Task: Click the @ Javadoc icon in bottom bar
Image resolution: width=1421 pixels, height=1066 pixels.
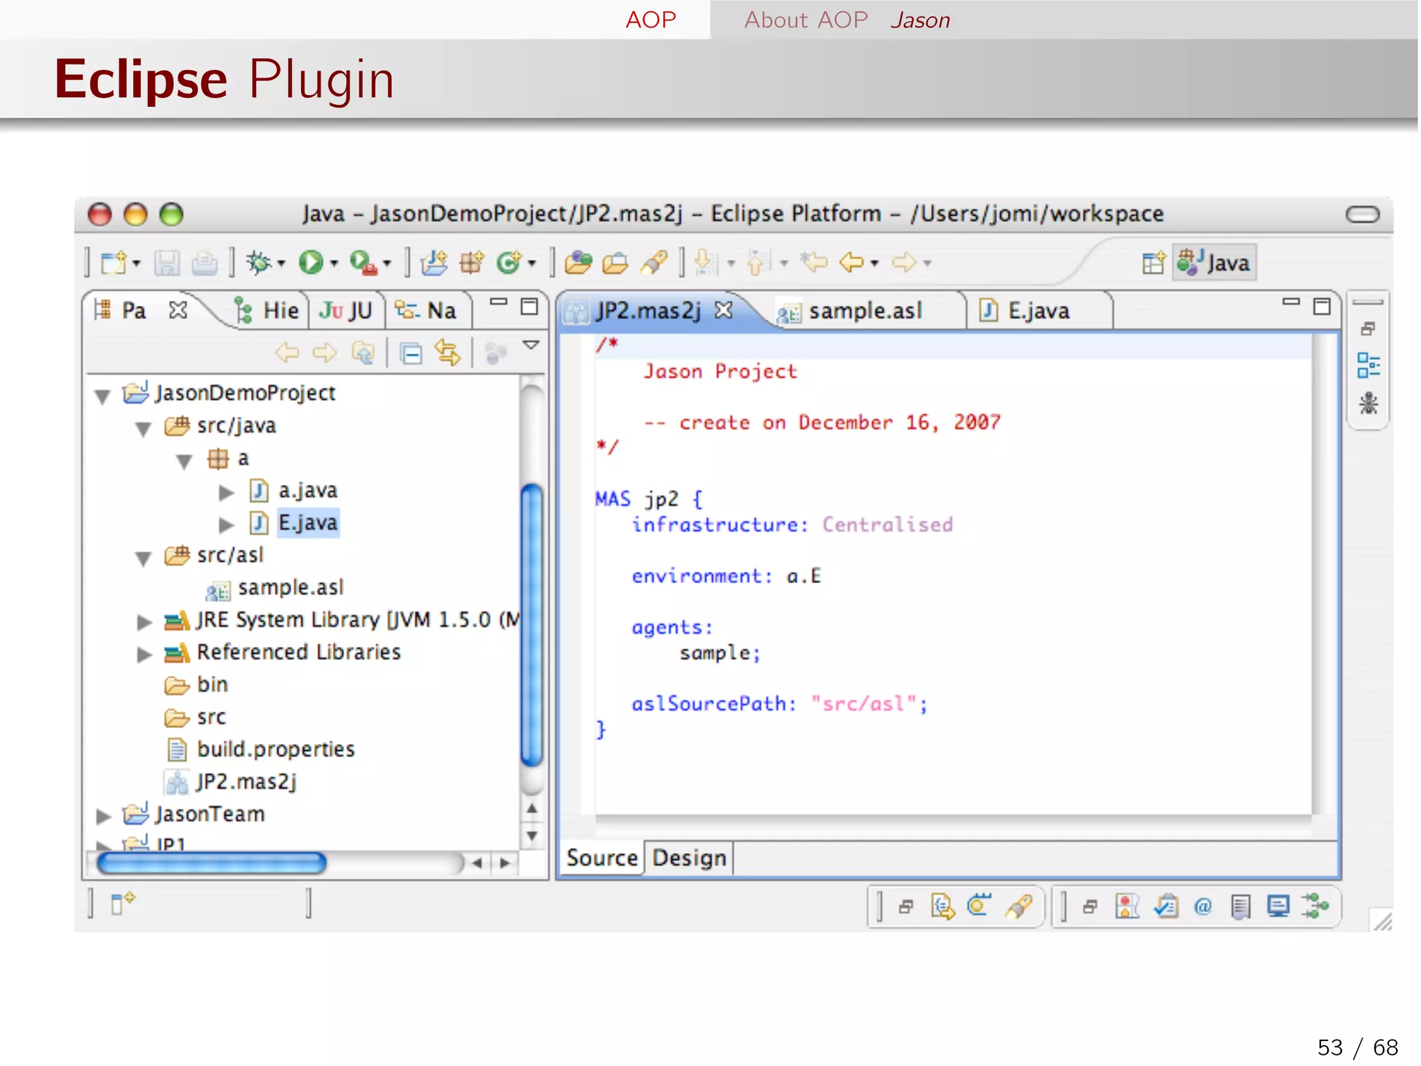Action: click(1203, 906)
